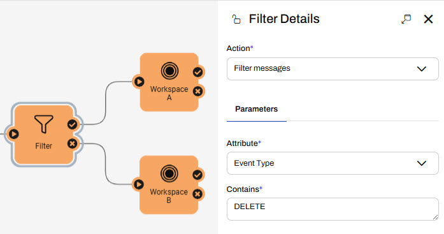
Task: Click Workspace A target icon
Action: coord(169,71)
